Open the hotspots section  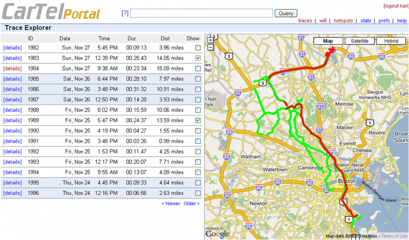(343, 20)
